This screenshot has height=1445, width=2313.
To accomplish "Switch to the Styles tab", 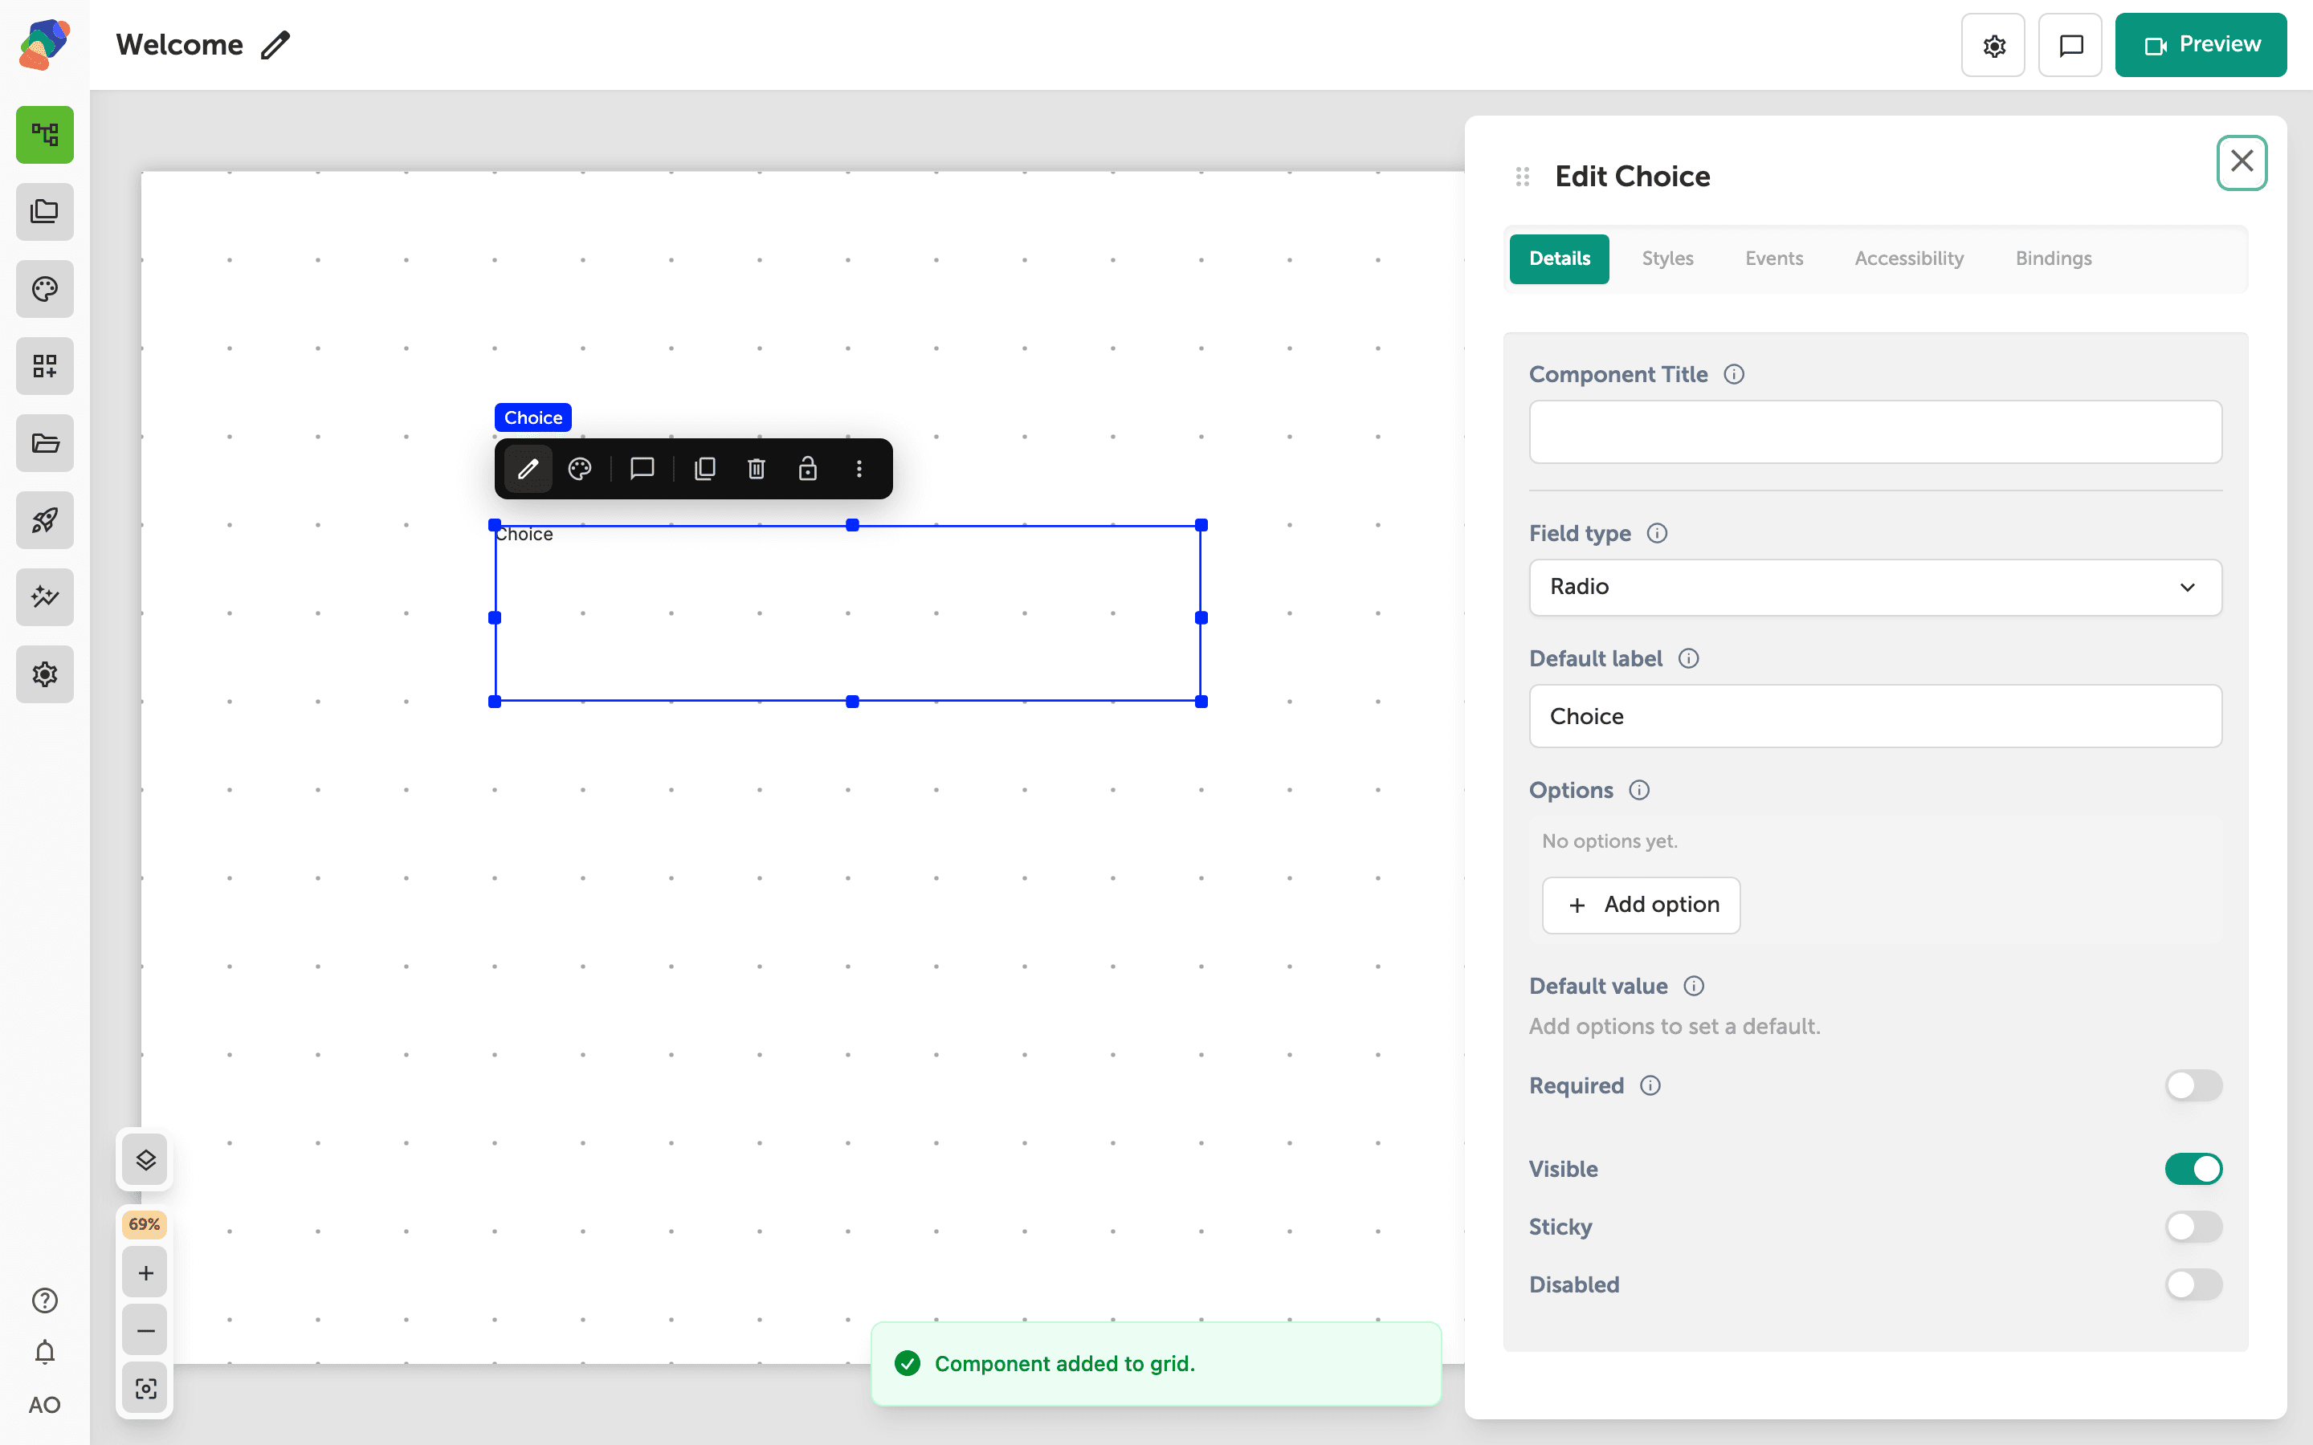I will (x=1667, y=259).
